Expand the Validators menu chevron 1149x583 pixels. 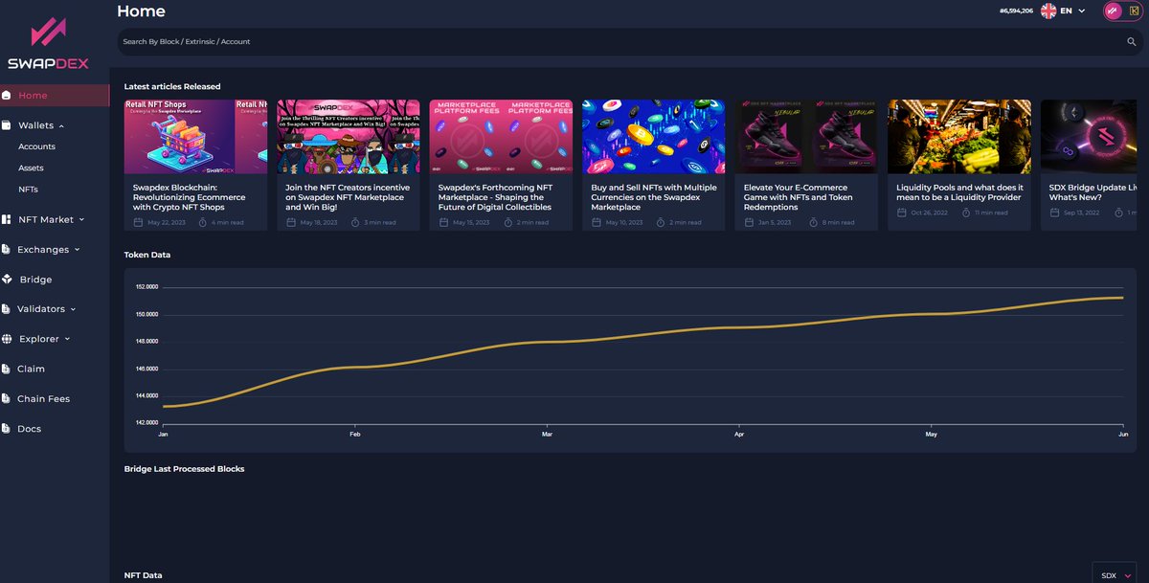[73, 309]
